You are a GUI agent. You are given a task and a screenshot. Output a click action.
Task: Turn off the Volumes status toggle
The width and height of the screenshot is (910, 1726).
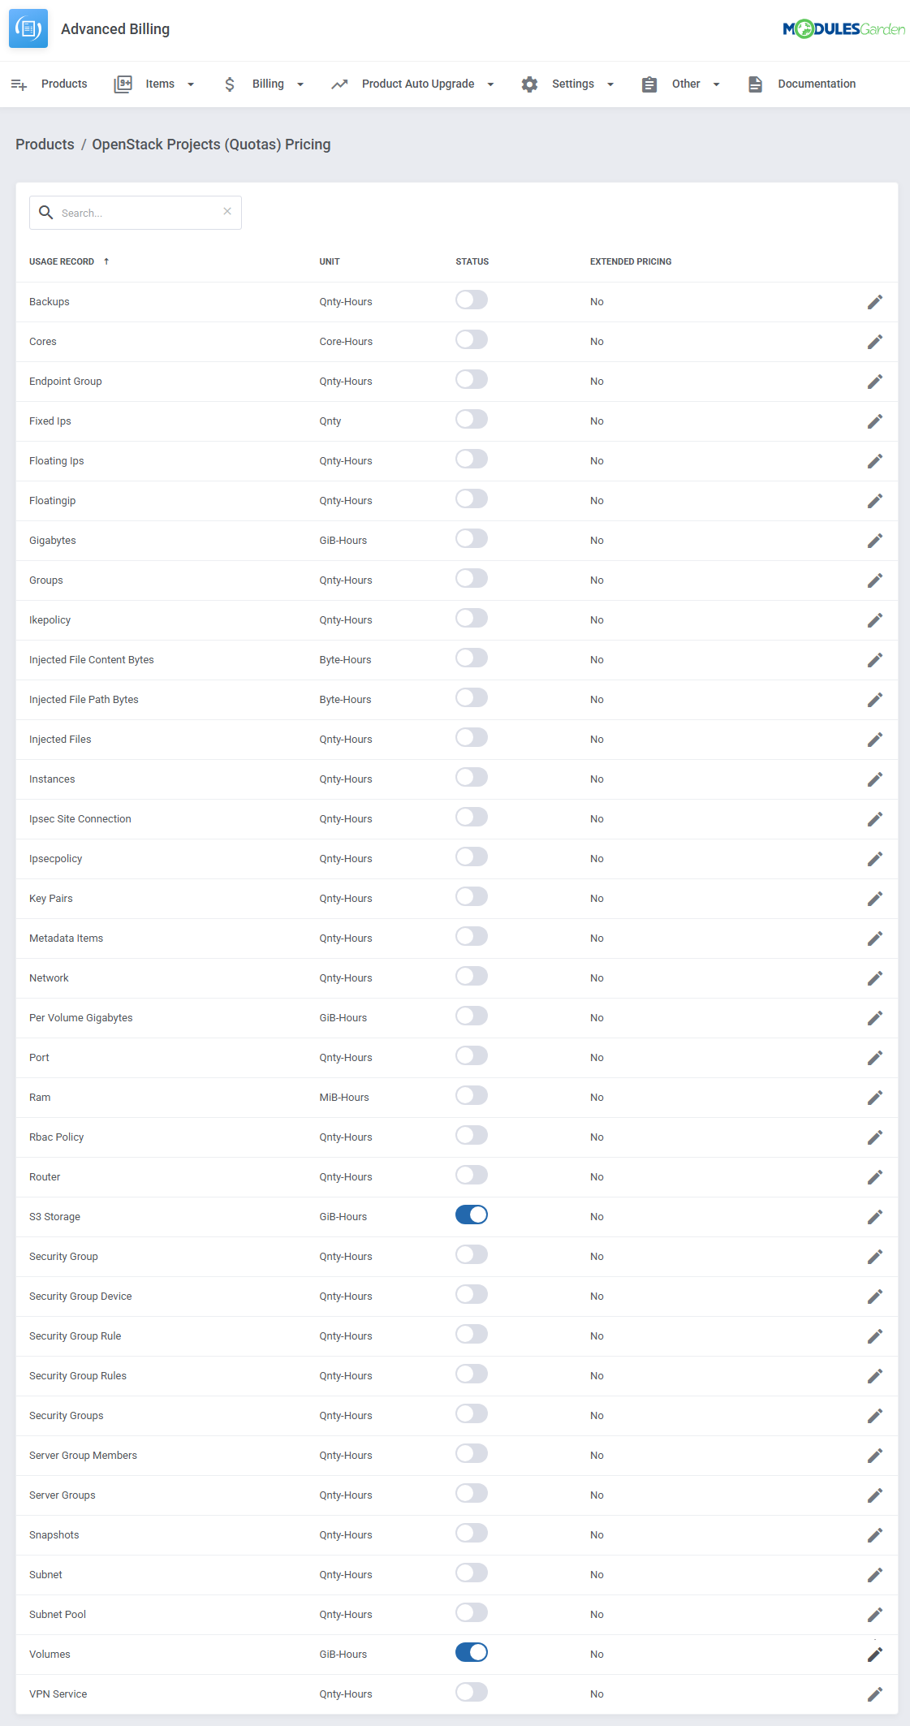[x=472, y=1652]
